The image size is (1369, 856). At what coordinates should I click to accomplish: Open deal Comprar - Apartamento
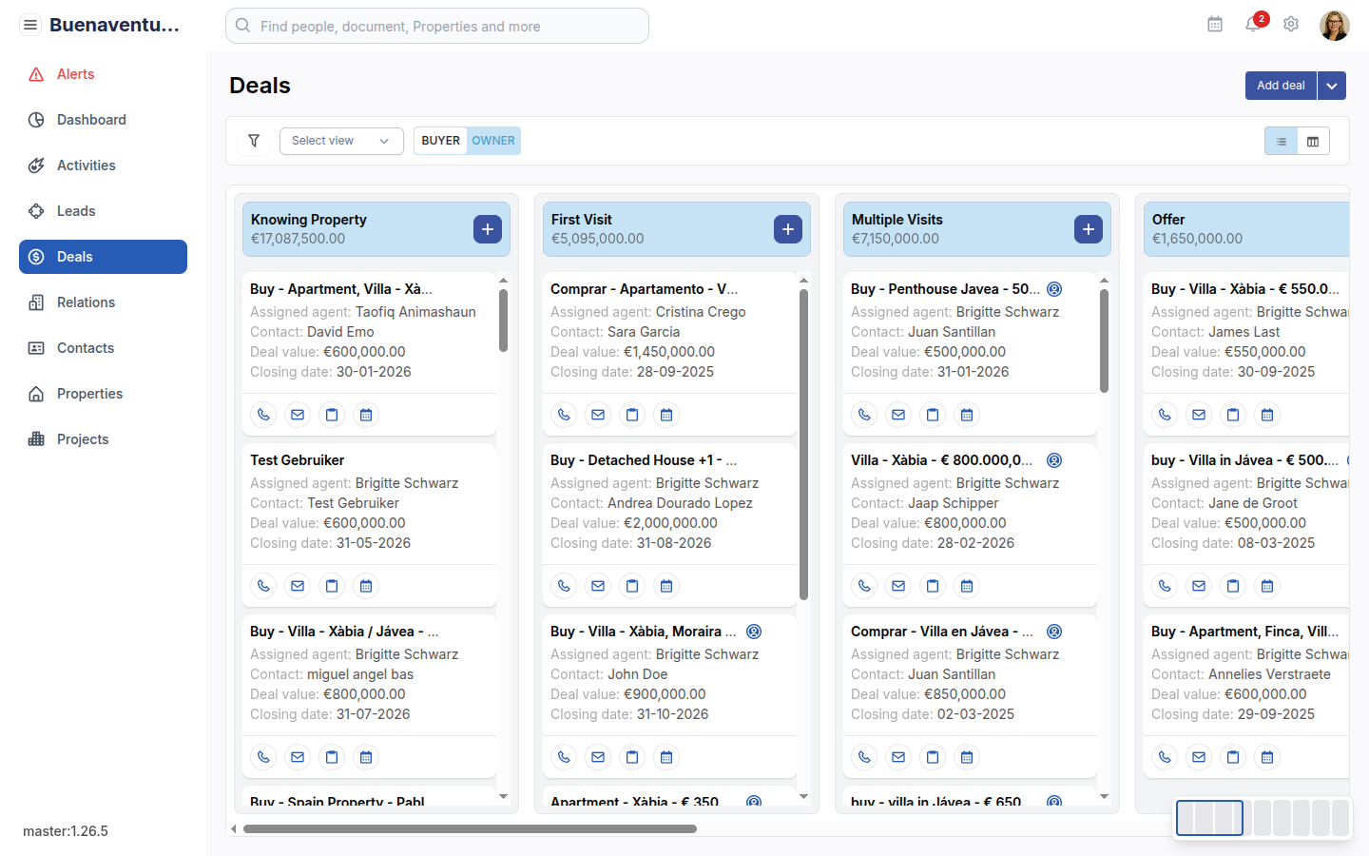coord(644,289)
